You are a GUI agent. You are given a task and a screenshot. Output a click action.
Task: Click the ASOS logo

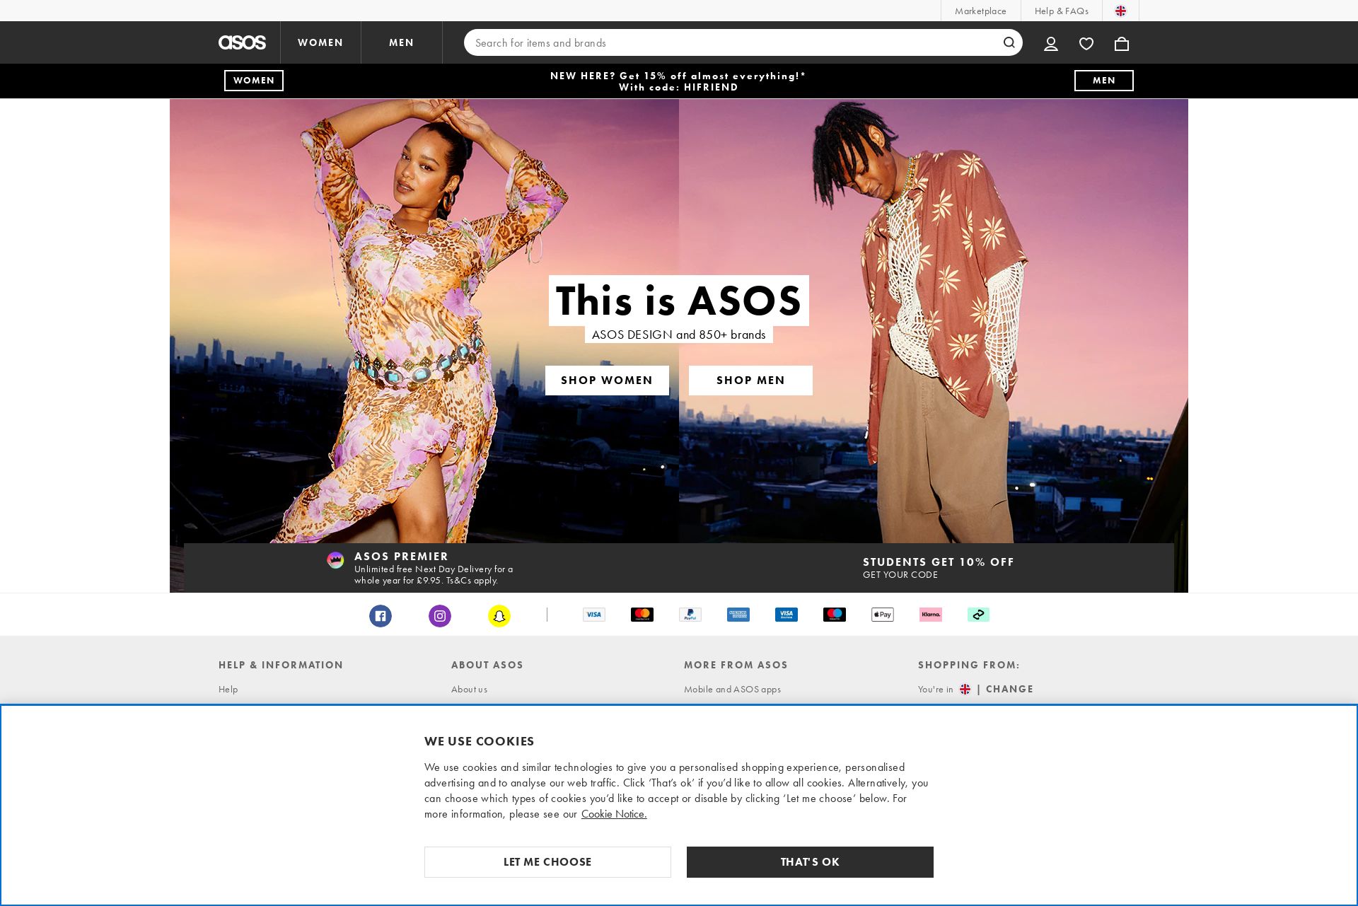click(x=242, y=42)
